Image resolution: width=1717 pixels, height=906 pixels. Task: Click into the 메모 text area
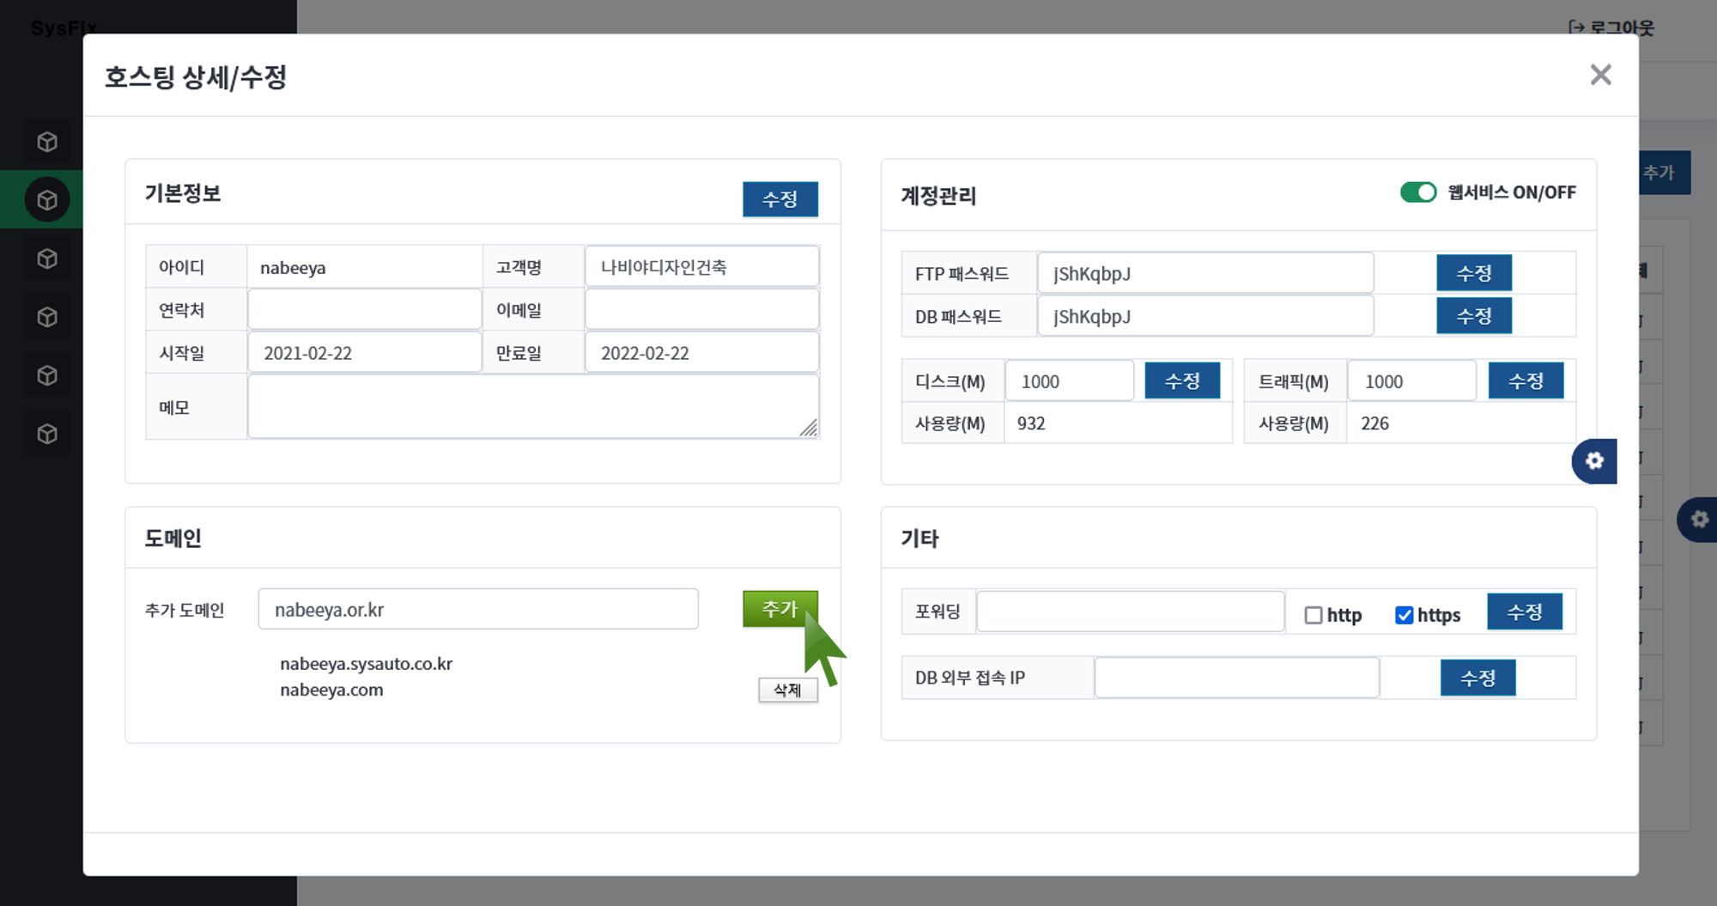pos(532,406)
